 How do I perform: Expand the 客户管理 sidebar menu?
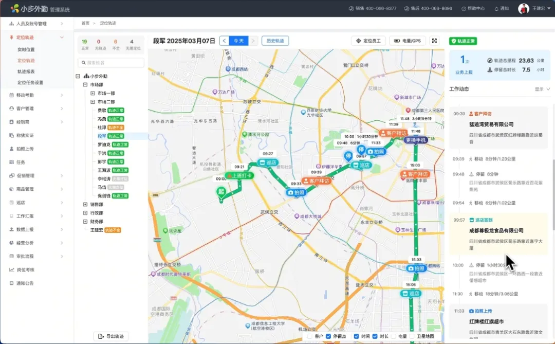(36, 108)
